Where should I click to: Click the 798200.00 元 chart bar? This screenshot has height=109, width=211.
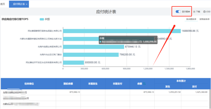pos(91,54)
